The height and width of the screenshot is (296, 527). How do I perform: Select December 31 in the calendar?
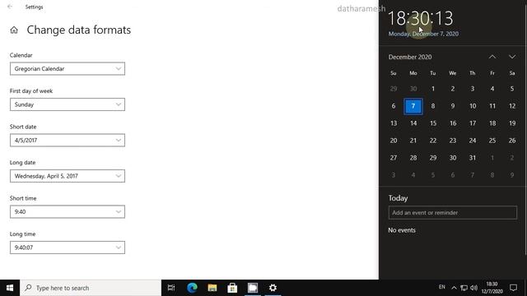pos(472,158)
